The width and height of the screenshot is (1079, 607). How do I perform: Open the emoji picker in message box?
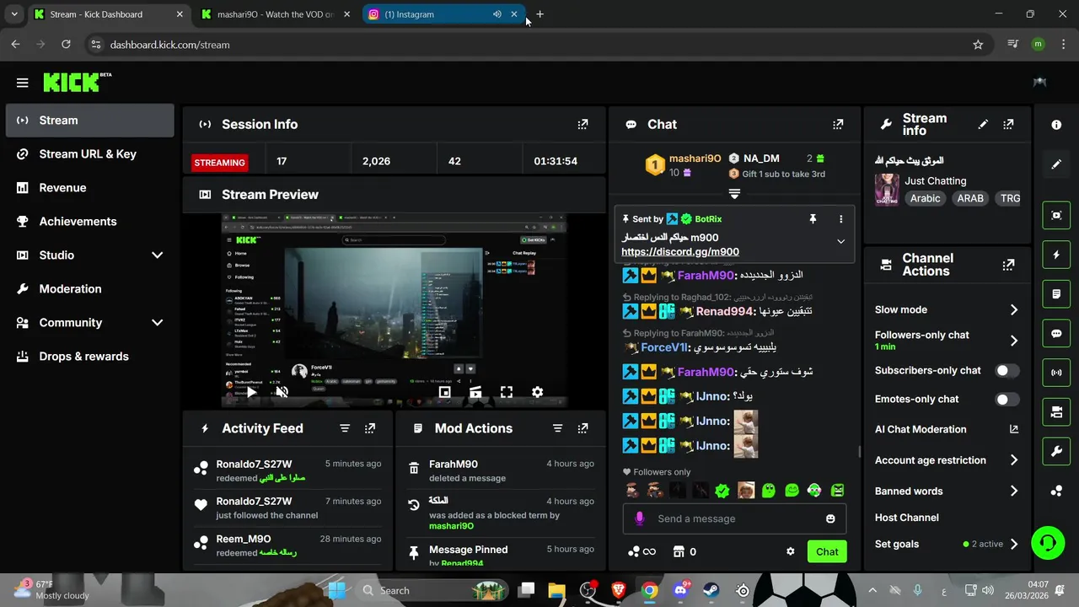(x=830, y=518)
